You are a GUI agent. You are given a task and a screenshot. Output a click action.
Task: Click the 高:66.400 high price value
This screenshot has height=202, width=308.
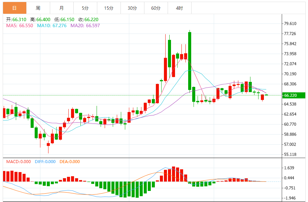40,19
